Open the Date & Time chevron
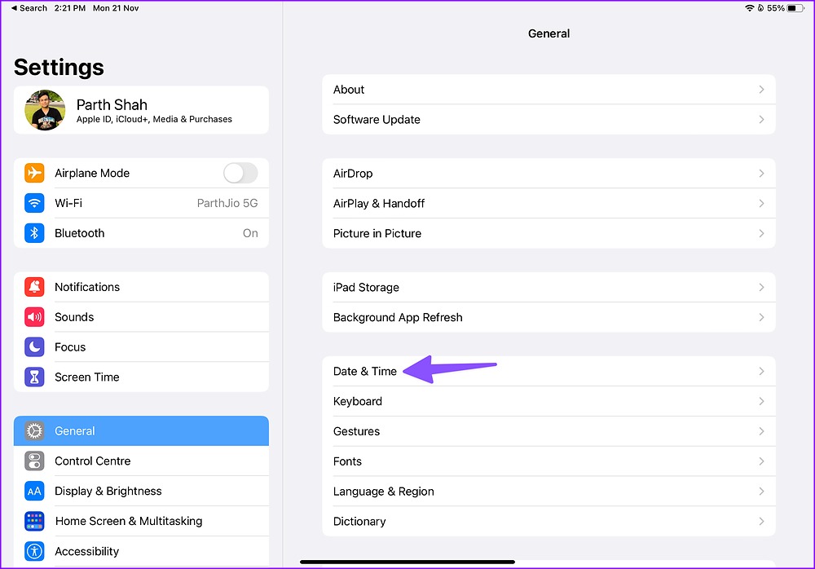 click(761, 372)
